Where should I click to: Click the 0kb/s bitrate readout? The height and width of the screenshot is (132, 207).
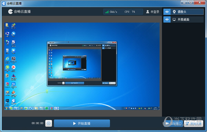pyautogui.click(x=113, y=12)
